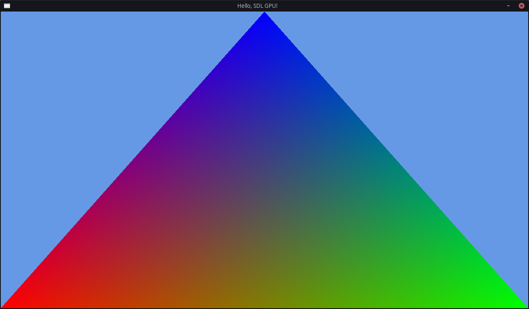529x309 pixels.
Task: Click the pure blue top vertex of the triangle
Action: click(x=264, y=17)
